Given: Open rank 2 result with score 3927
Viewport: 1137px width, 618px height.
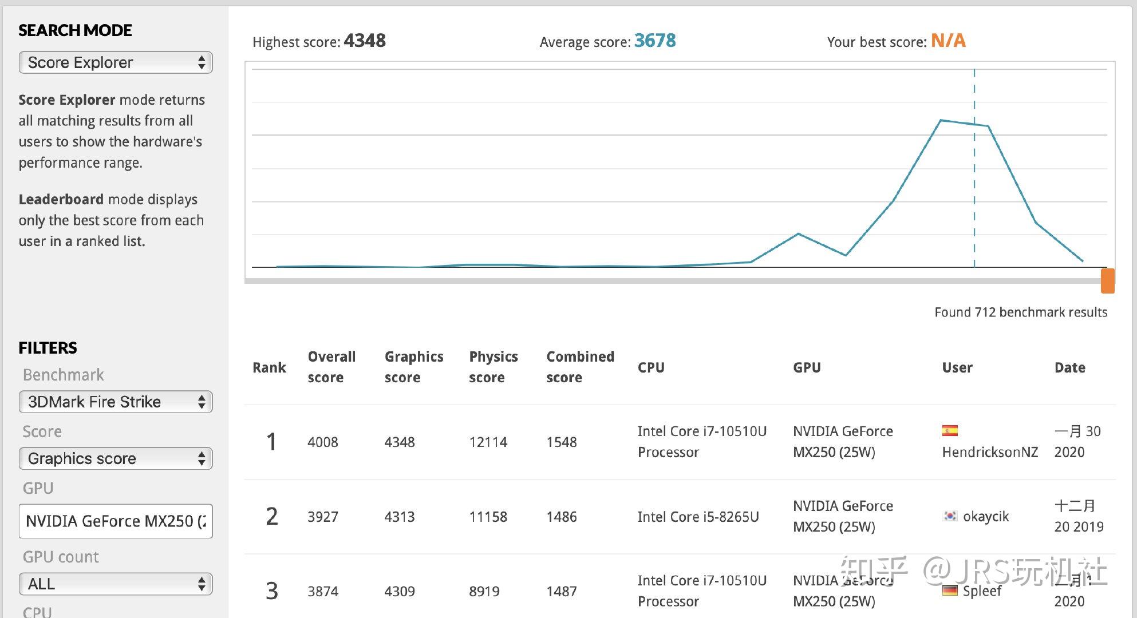Looking at the screenshot, I should pos(323,517).
